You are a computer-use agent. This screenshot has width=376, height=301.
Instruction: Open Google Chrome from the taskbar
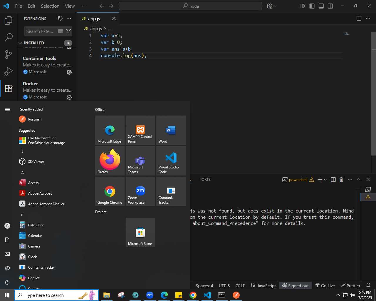pyautogui.click(x=193, y=295)
